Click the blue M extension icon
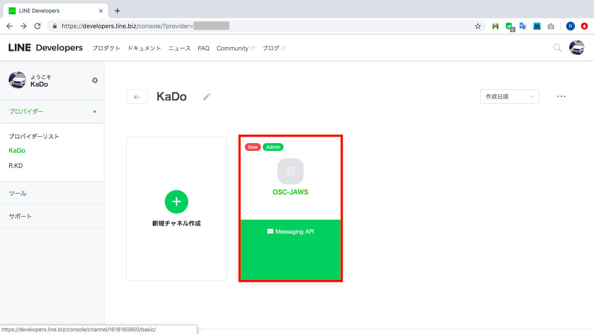This screenshot has height=334, width=594. pyautogui.click(x=537, y=26)
